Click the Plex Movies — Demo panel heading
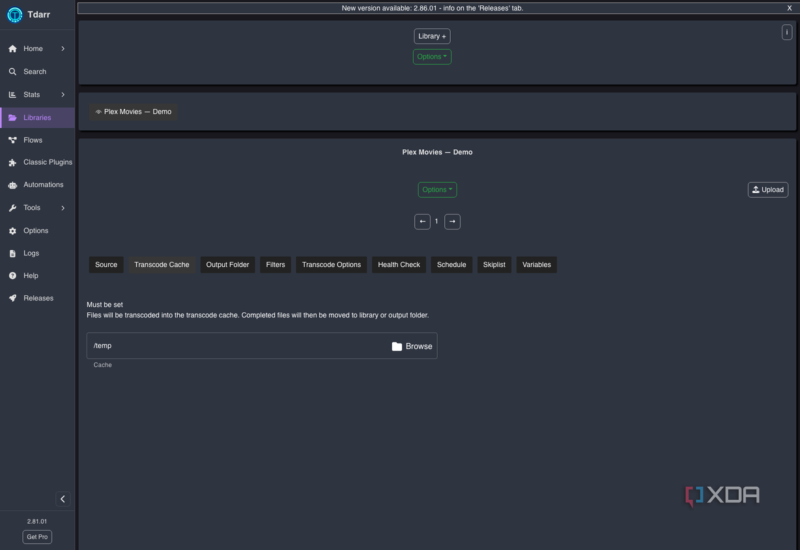Viewport: 800px width, 550px height. [437, 152]
